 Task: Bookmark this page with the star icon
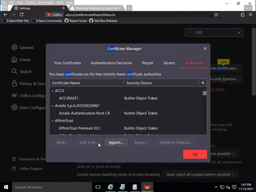[216, 15]
